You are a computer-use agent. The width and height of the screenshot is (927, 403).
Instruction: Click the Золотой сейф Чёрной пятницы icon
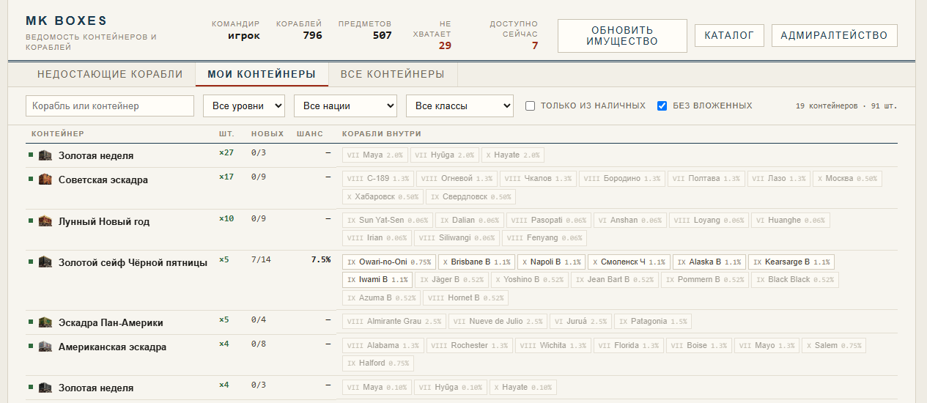click(45, 262)
